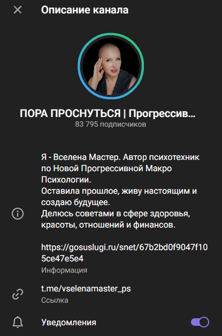Click the info circle icon
The height and width of the screenshot is (336, 222).
18,214
